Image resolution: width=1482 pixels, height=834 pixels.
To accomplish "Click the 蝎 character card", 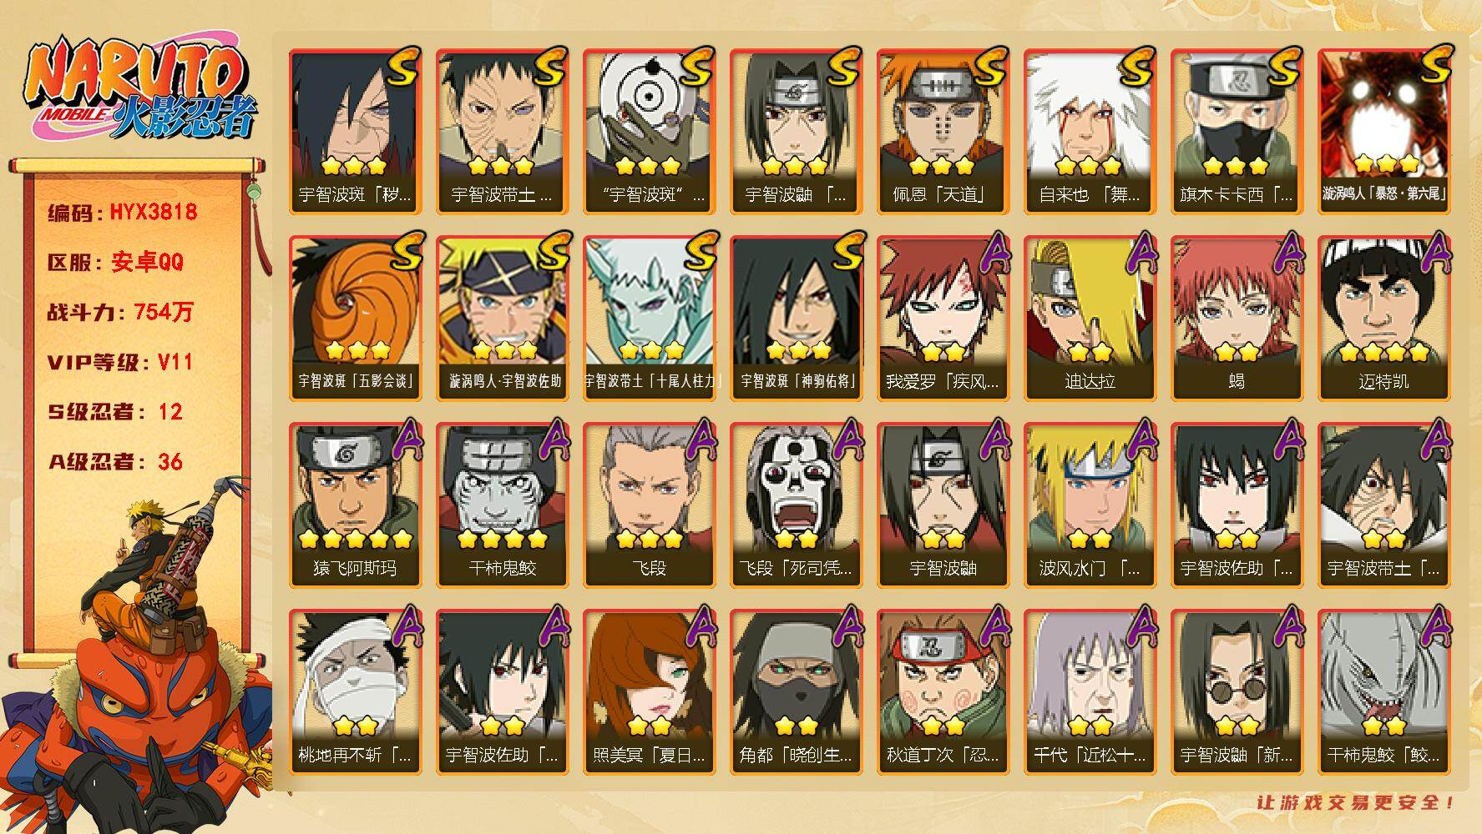I will click(1237, 319).
